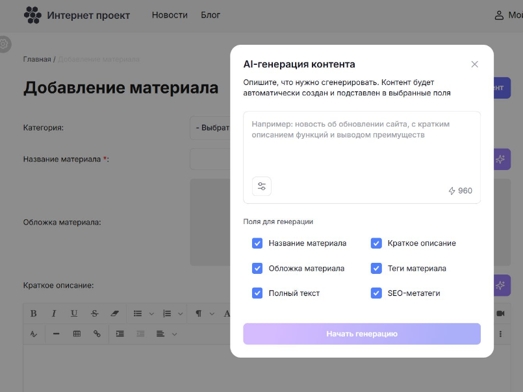
Task: Insert a table in the editor
Action: point(77,334)
